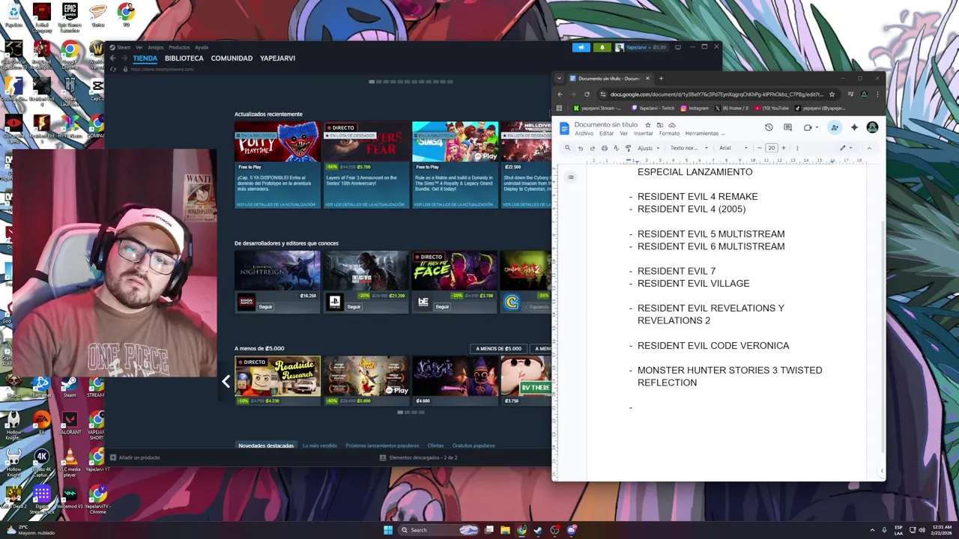Click Steam blue broadcast icon in title bar
Screen dimensions: 959x539
pos(581,47)
